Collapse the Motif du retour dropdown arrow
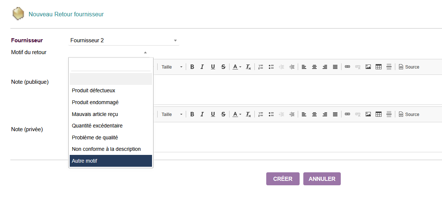The width and height of the screenshot is (442, 199). (x=145, y=53)
